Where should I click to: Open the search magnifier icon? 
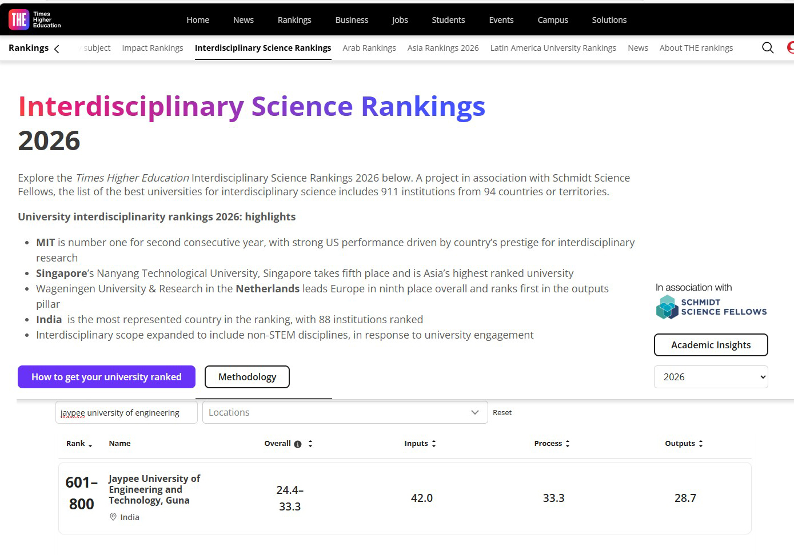tap(768, 48)
